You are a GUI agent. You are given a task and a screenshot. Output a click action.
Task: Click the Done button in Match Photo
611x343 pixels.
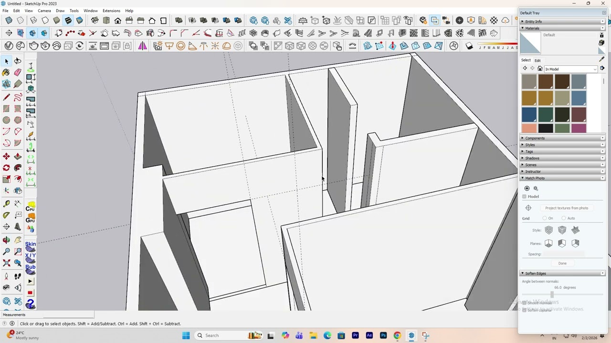(x=562, y=263)
